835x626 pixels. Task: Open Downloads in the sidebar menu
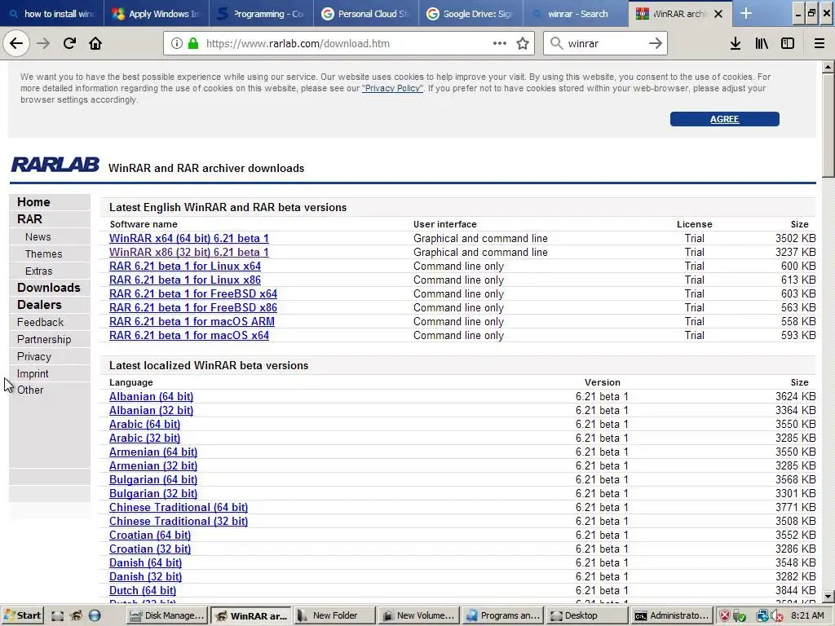tap(48, 288)
